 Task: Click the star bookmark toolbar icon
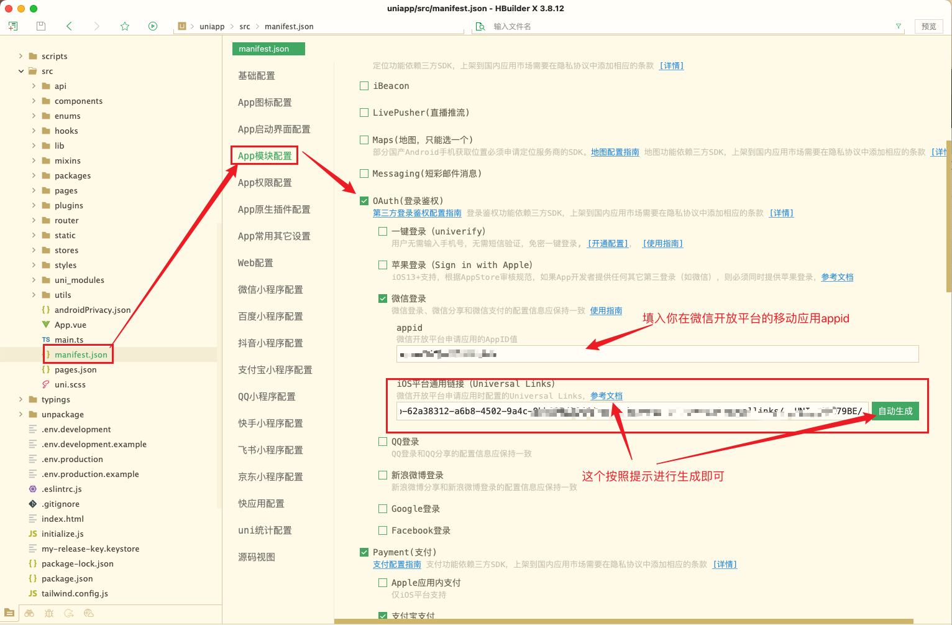point(125,26)
